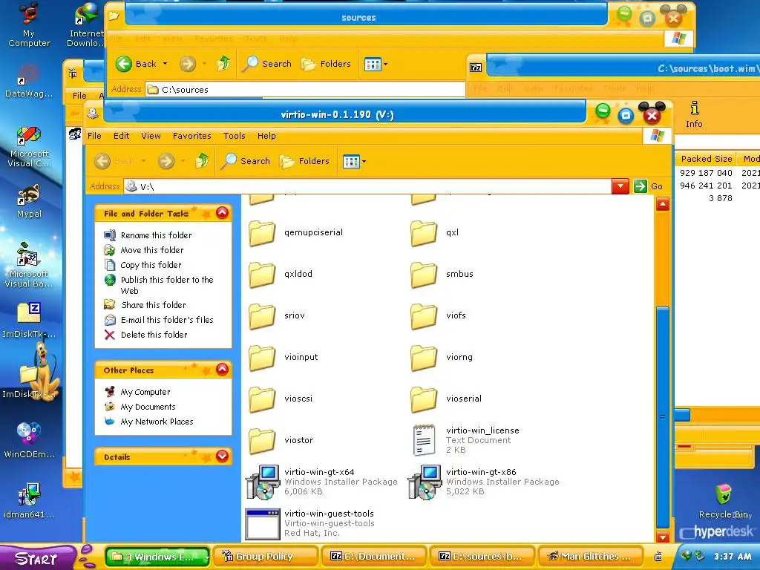
Task: Open the Favorites menu in virtio-win window
Action: [192, 136]
